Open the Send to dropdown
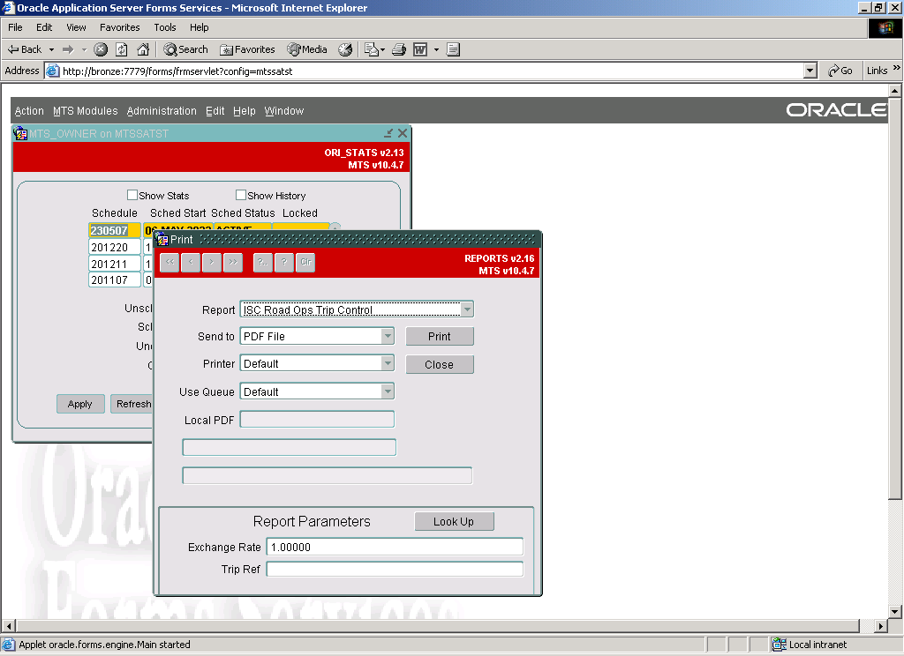Screen dimensions: 904x656 (388, 336)
